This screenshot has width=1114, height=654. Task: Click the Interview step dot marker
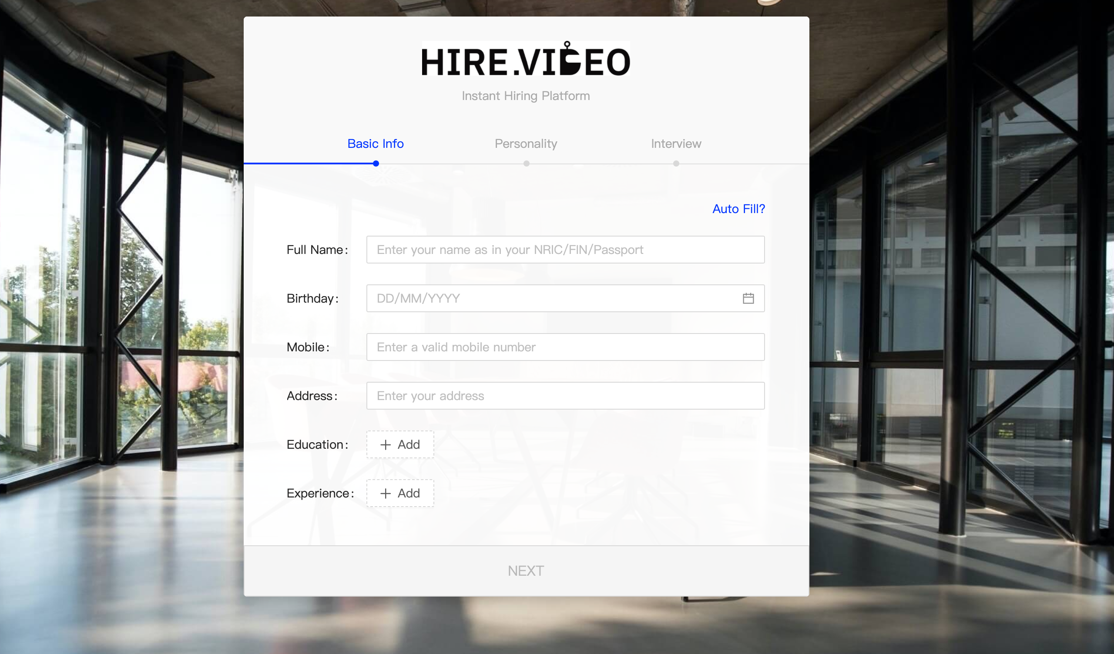point(676,163)
